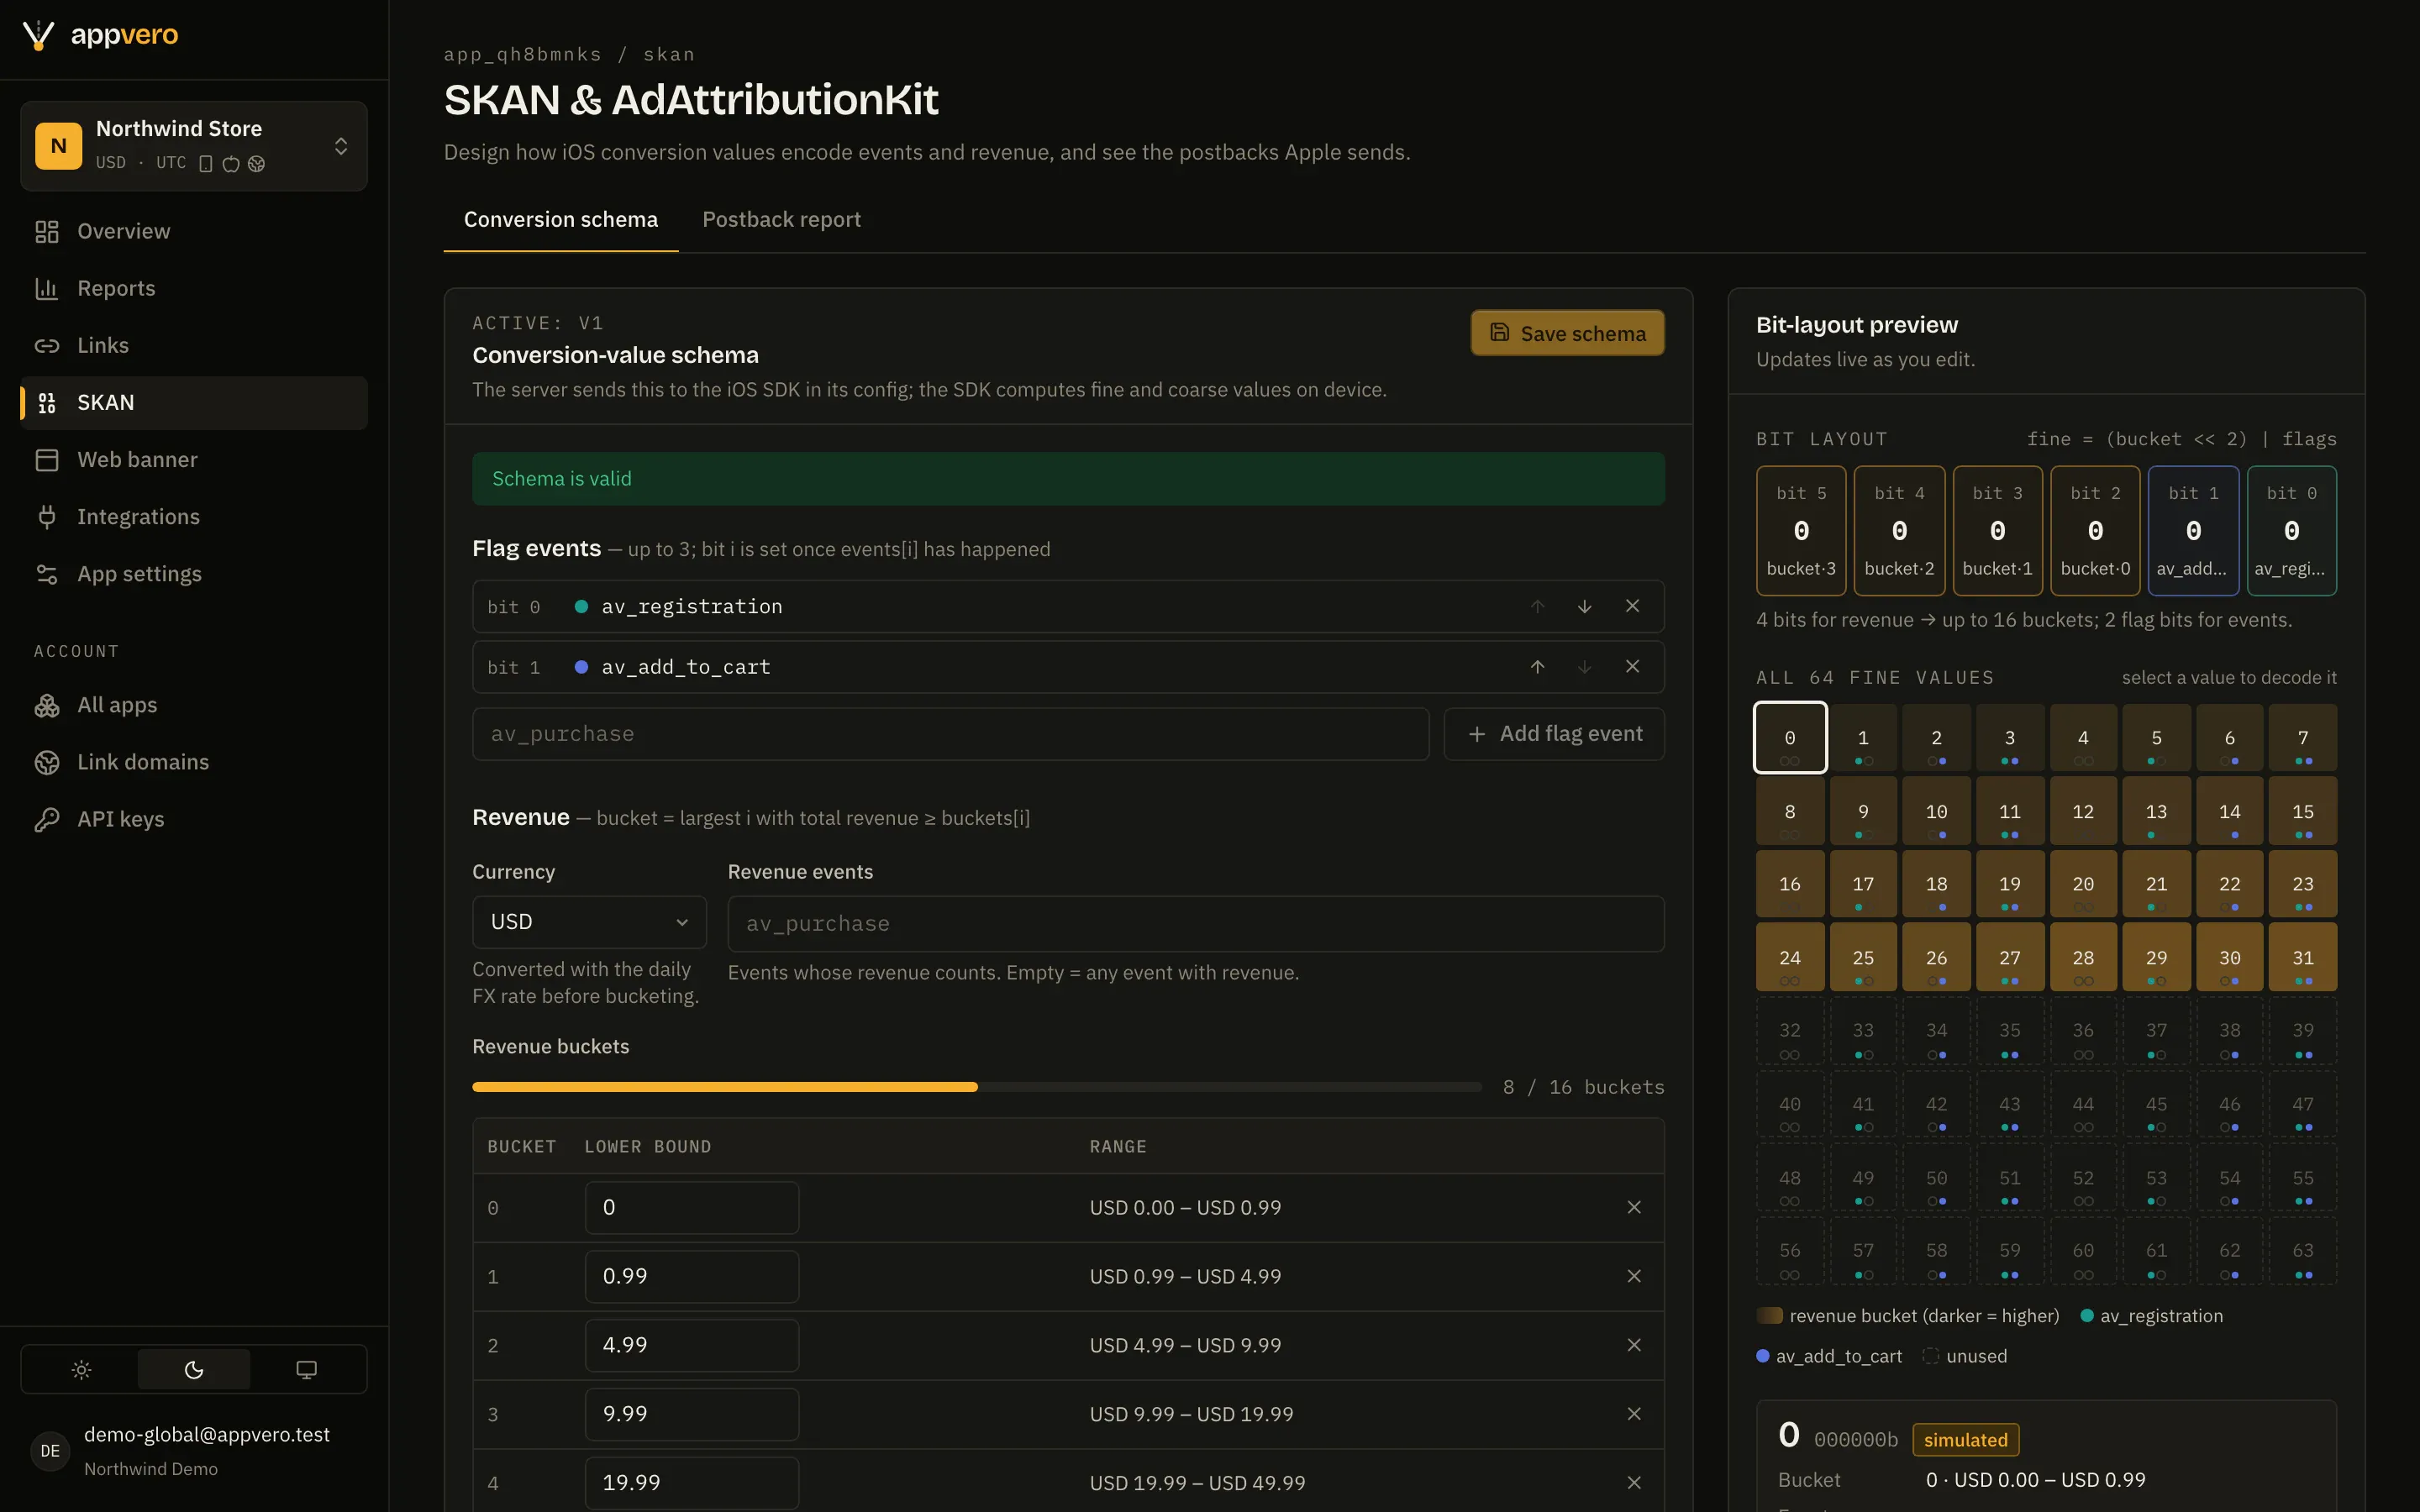Toggle the bit 0 av_regi cell
2420x1512 pixels.
tap(2291, 530)
